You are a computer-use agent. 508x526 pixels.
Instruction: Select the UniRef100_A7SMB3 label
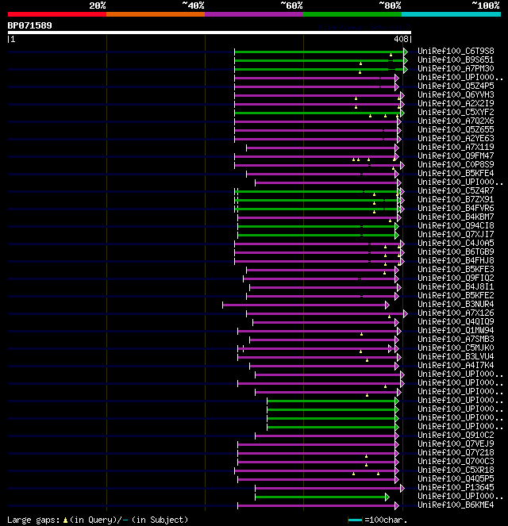[x=456, y=339]
